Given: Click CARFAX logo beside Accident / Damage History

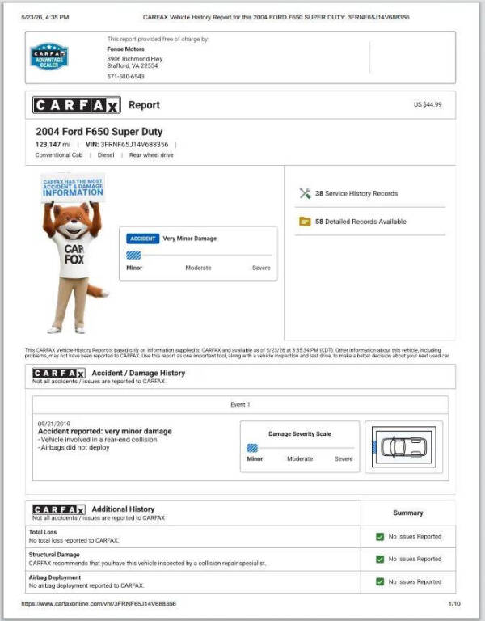Looking at the screenshot, I should 59,374.
